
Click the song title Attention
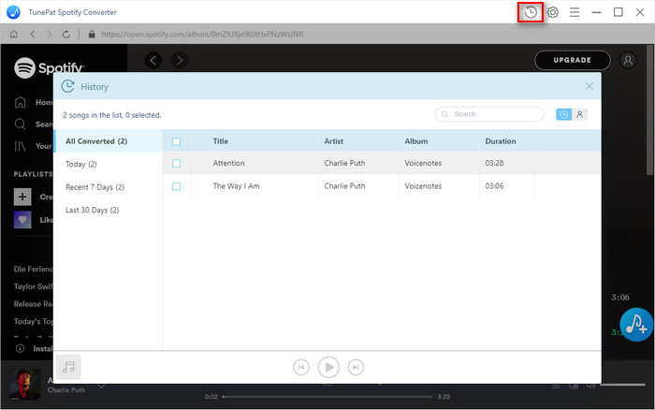tap(228, 163)
